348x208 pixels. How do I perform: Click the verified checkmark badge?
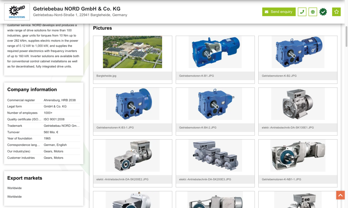tap(323, 12)
